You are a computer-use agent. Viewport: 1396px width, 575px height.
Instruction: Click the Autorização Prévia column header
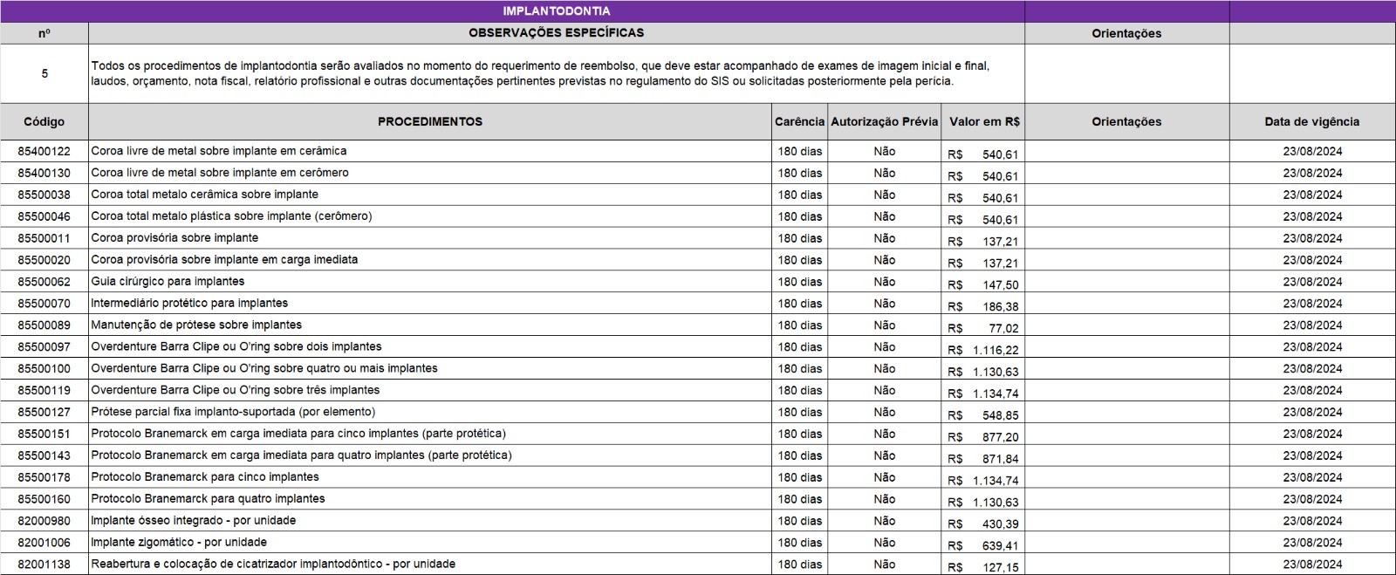[884, 122]
